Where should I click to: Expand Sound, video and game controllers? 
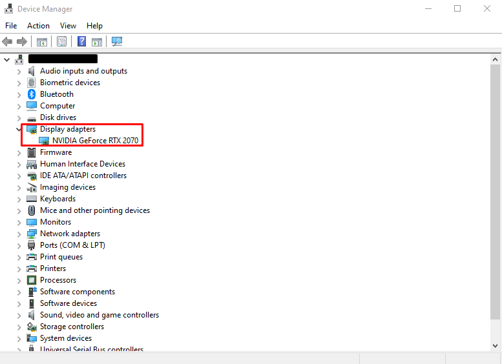pos(19,316)
